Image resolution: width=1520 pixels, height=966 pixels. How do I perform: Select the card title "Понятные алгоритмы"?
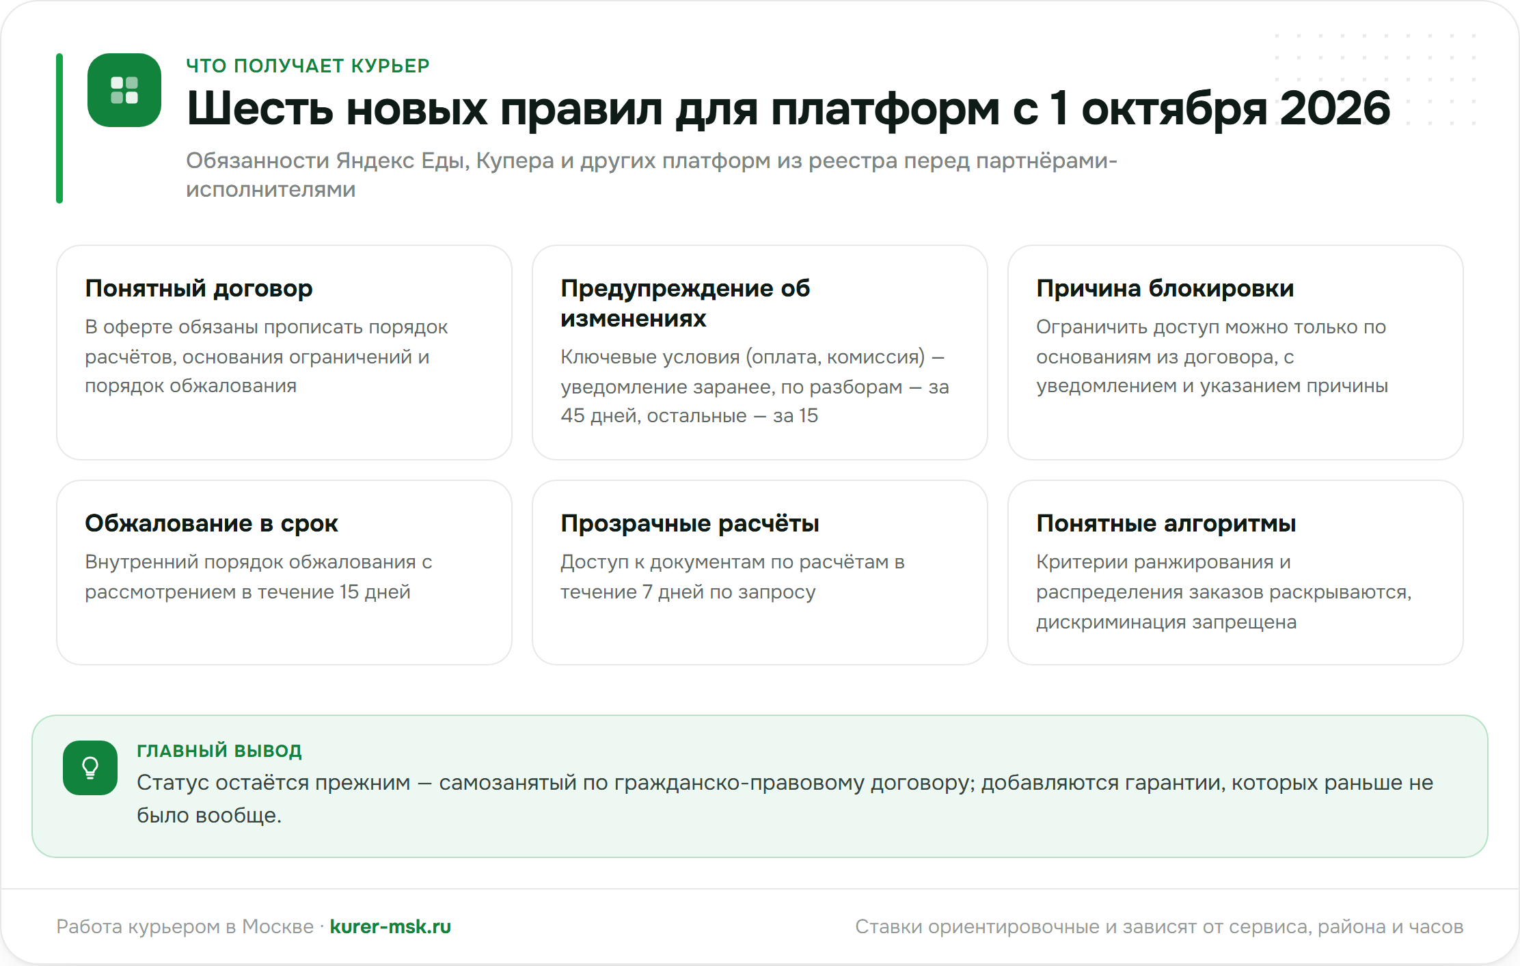(x=1166, y=523)
